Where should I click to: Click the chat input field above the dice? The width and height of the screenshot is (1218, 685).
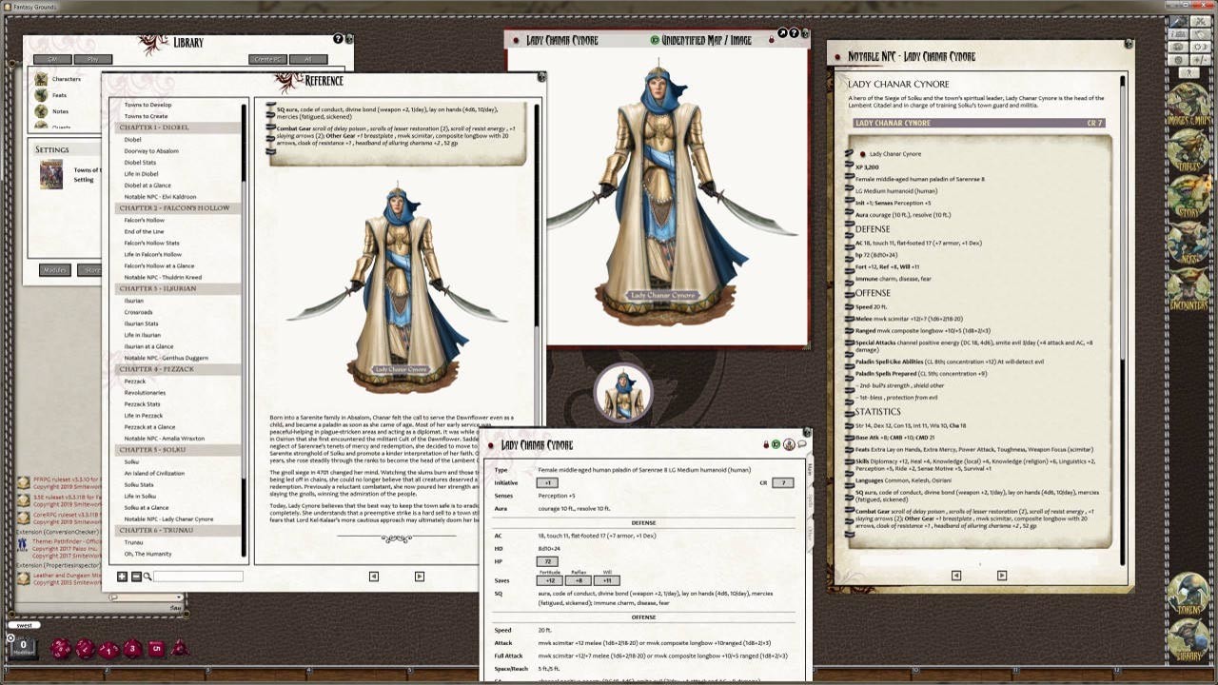[x=27, y=625]
